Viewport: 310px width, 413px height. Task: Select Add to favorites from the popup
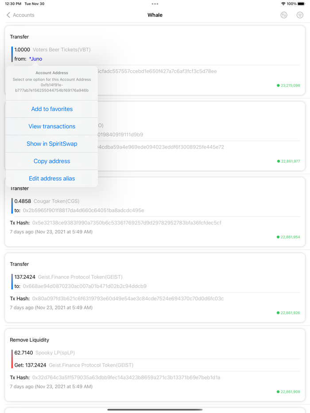tap(51, 109)
